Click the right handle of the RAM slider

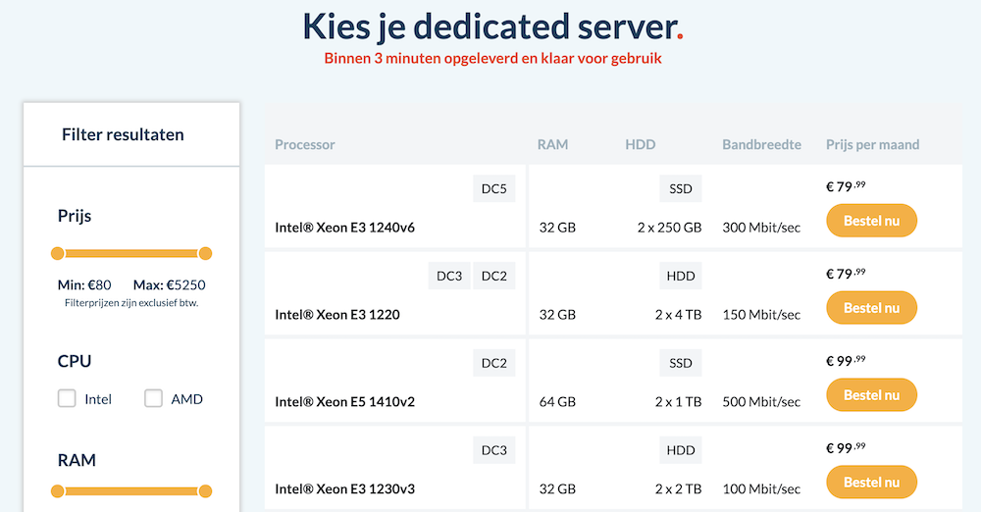(x=205, y=491)
